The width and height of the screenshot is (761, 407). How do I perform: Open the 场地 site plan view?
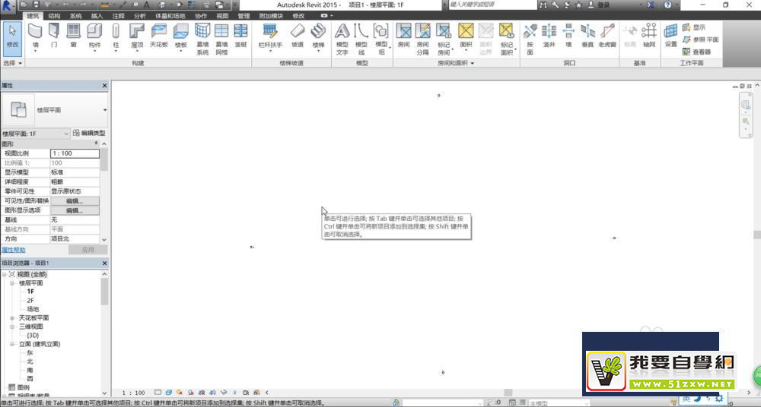(33, 309)
